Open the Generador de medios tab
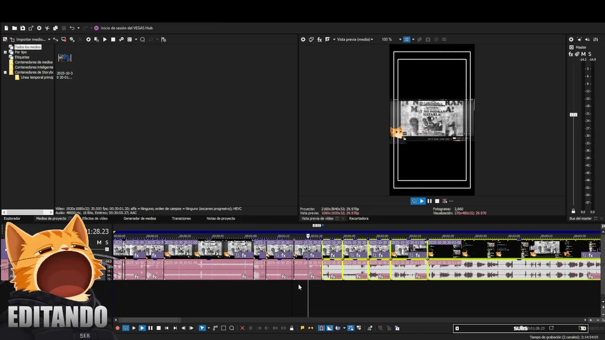 [x=139, y=219]
